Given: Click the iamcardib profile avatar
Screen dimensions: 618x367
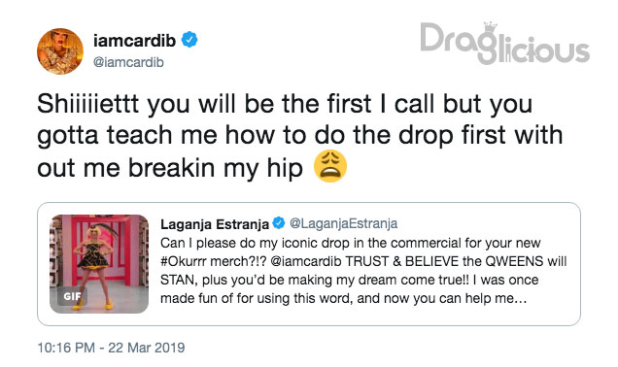Looking at the screenshot, I should click(x=60, y=51).
